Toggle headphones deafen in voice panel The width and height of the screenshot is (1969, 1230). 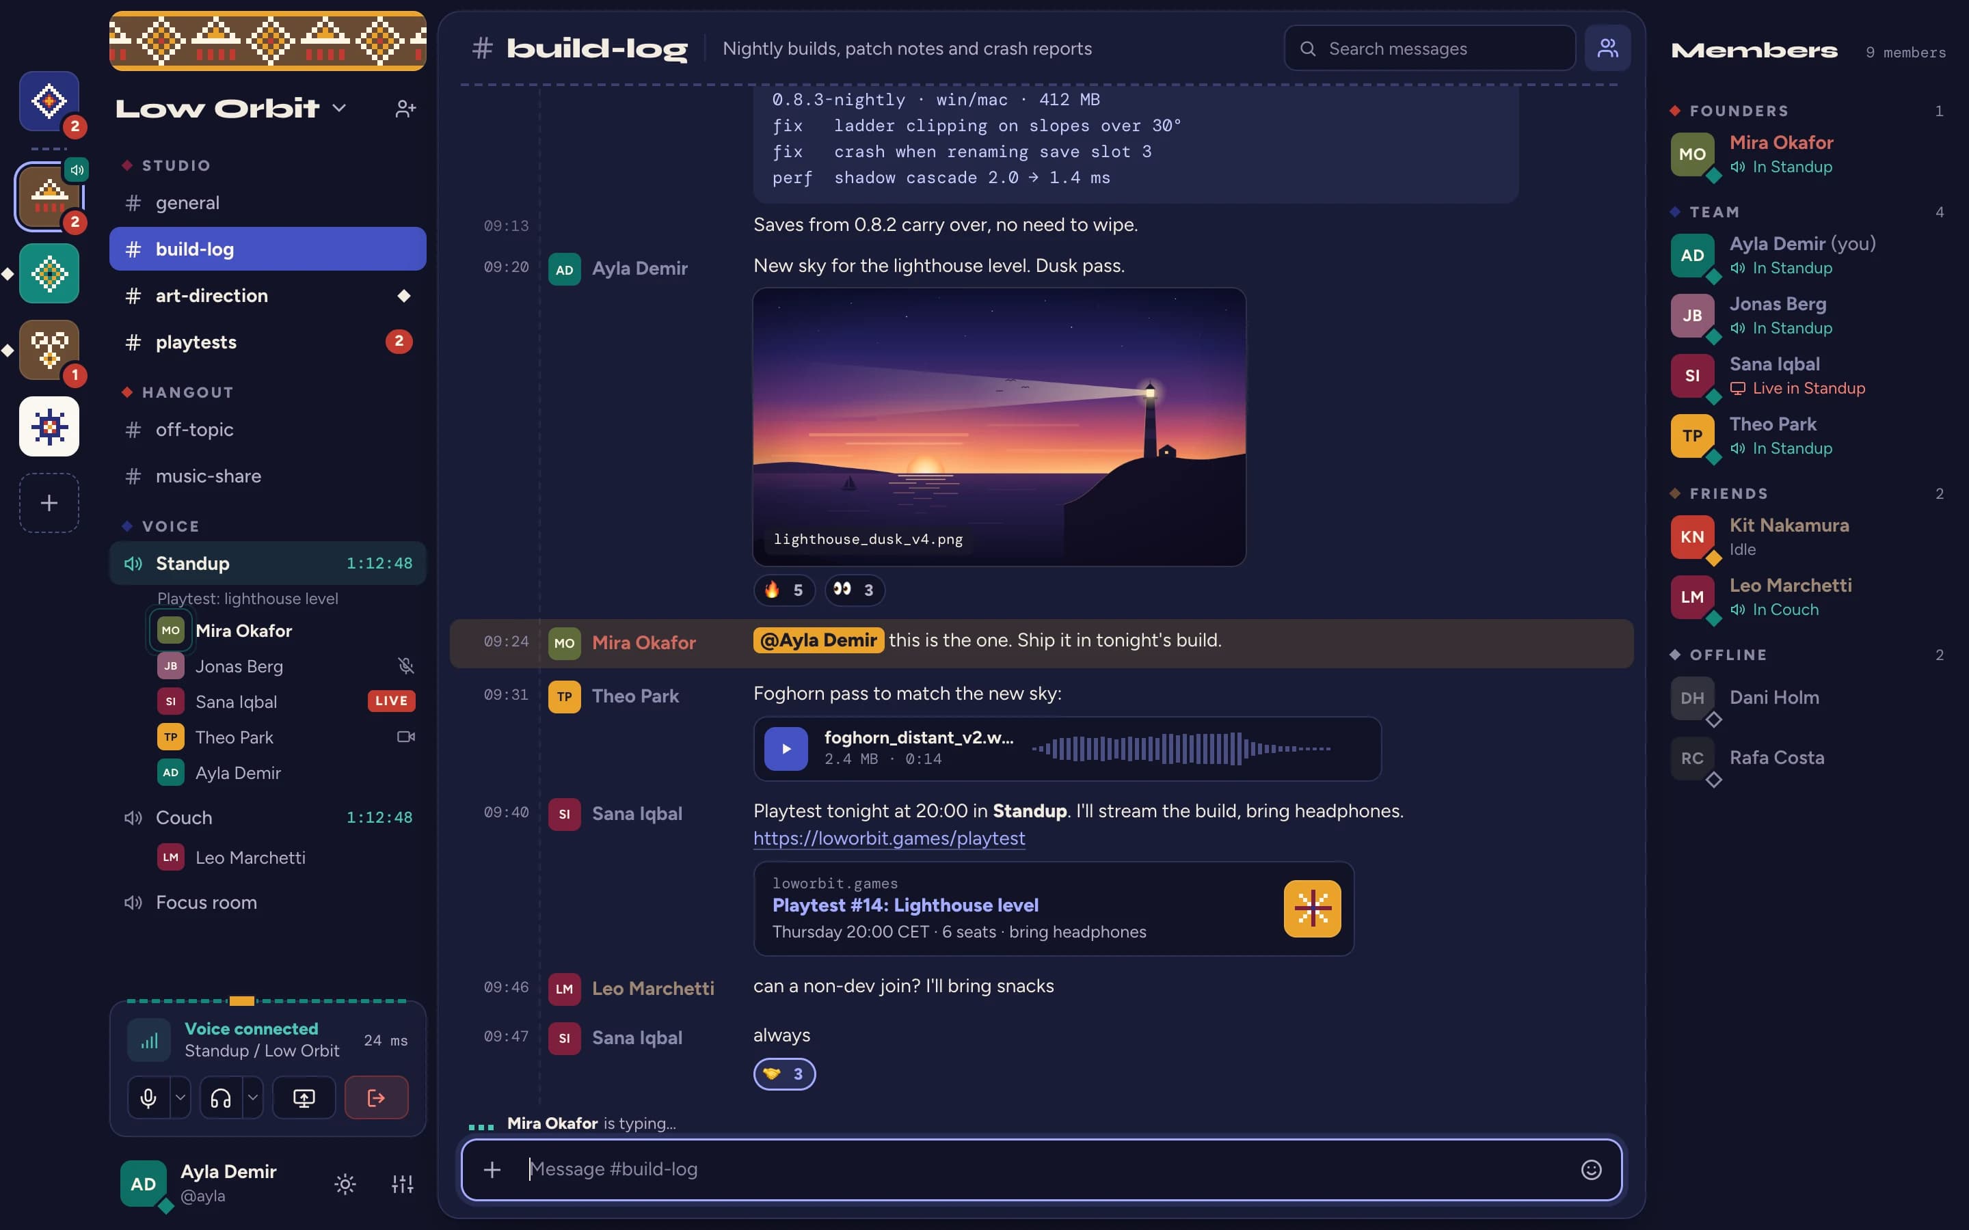pos(221,1097)
